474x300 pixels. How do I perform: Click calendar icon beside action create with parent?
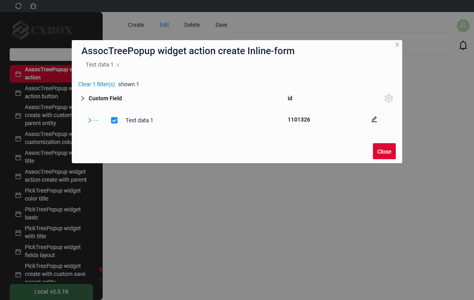(x=18, y=176)
